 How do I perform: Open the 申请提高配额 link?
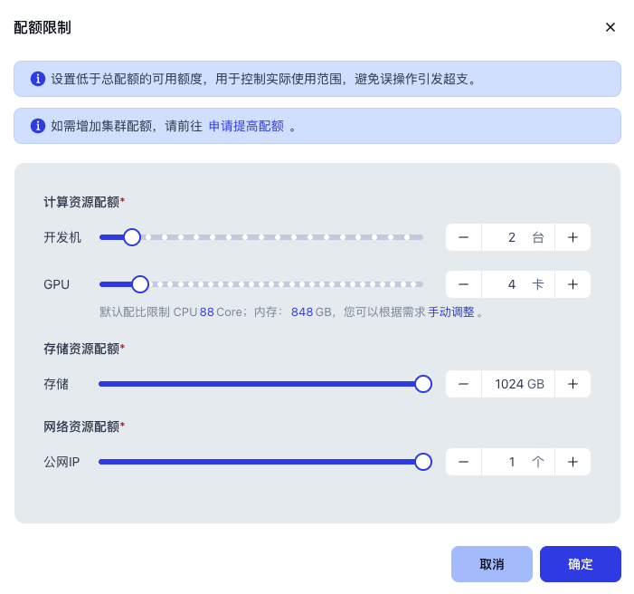click(x=246, y=126)
